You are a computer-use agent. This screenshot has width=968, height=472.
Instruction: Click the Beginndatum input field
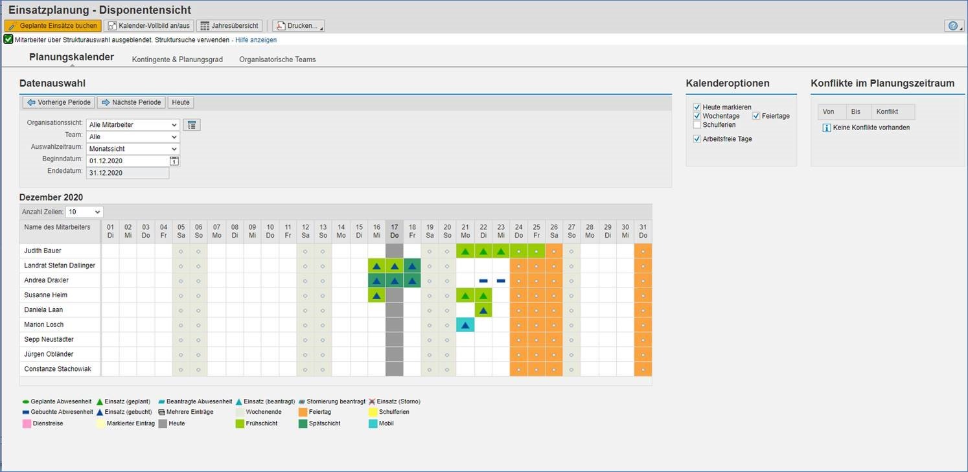(x=128, y=161)
